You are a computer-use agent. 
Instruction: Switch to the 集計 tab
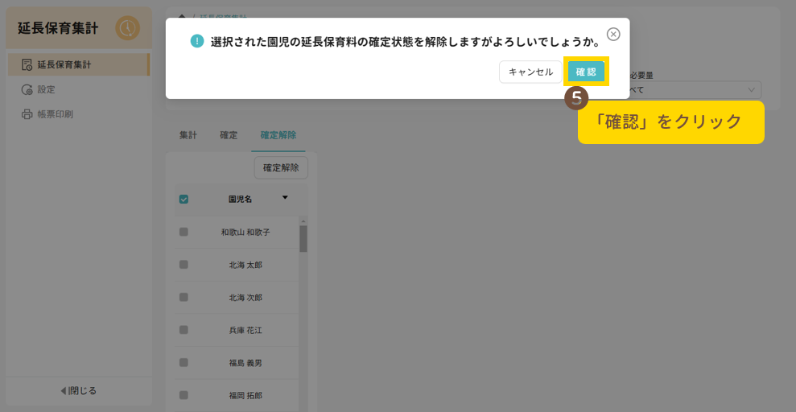coord(188,135)
